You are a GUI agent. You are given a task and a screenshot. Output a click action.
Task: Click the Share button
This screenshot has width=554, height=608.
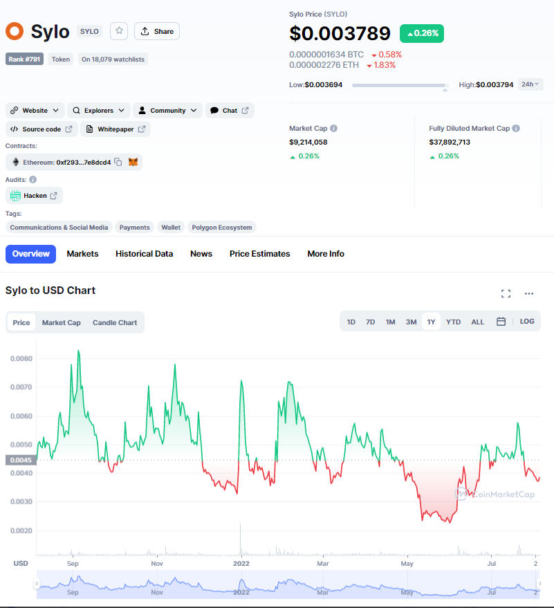(x=157, y=31)
